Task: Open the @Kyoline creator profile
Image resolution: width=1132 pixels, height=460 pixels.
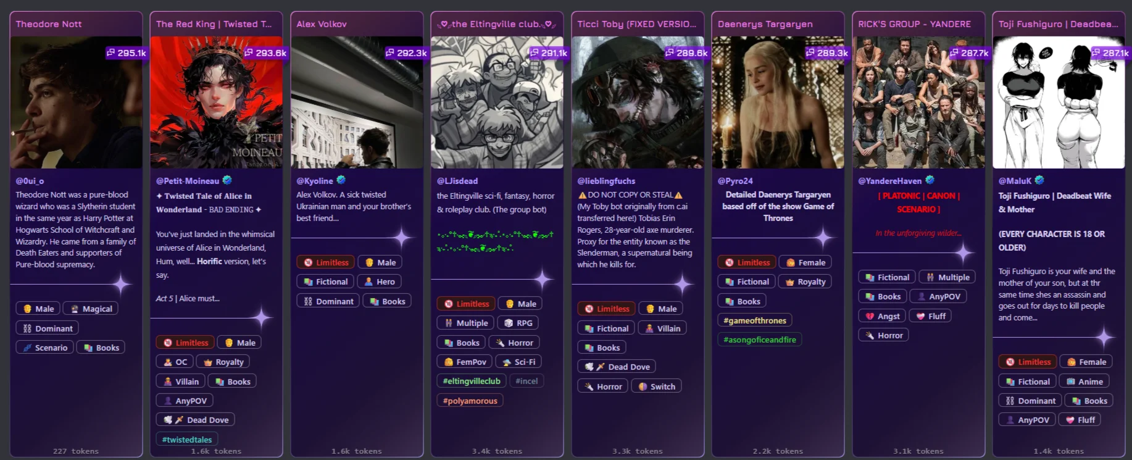Action: 315,181
